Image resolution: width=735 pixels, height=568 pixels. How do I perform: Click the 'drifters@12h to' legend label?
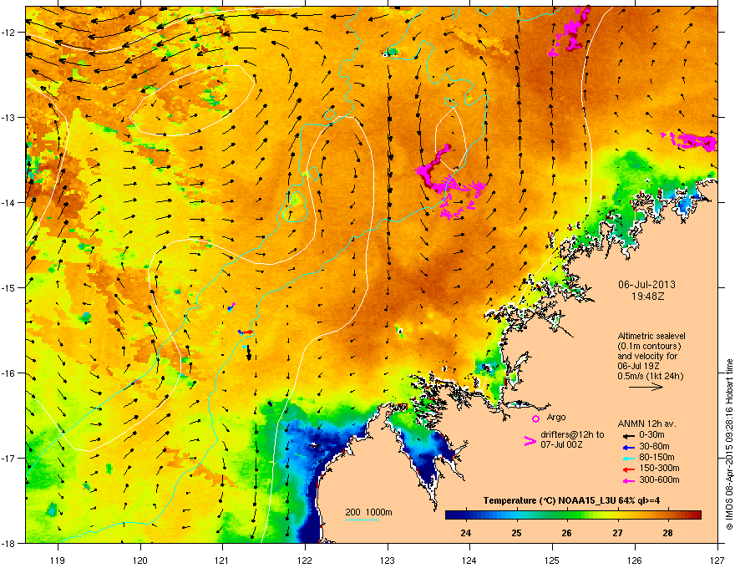point(572,435)
